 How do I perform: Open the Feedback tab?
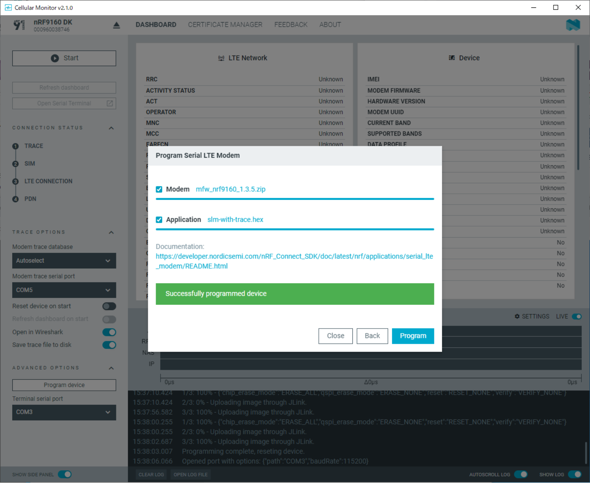click(x=290, y=25)
